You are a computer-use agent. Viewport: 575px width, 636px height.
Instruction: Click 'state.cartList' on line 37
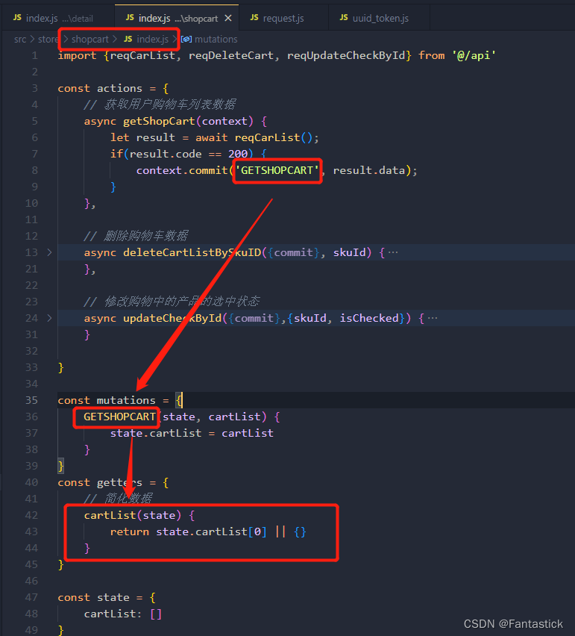[156, 433]
